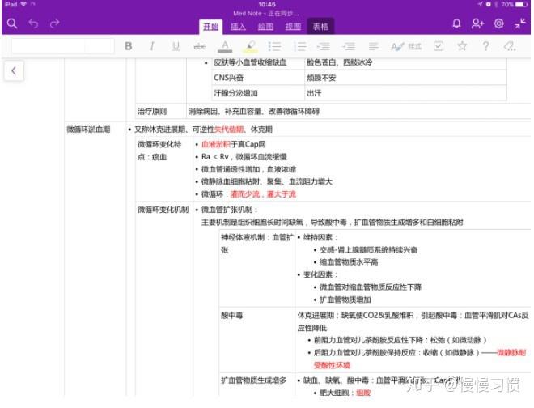Toggle strikethrough formatting
This screenshot has width=534, height=408.
pyautogui.click(x=200, y=46)
